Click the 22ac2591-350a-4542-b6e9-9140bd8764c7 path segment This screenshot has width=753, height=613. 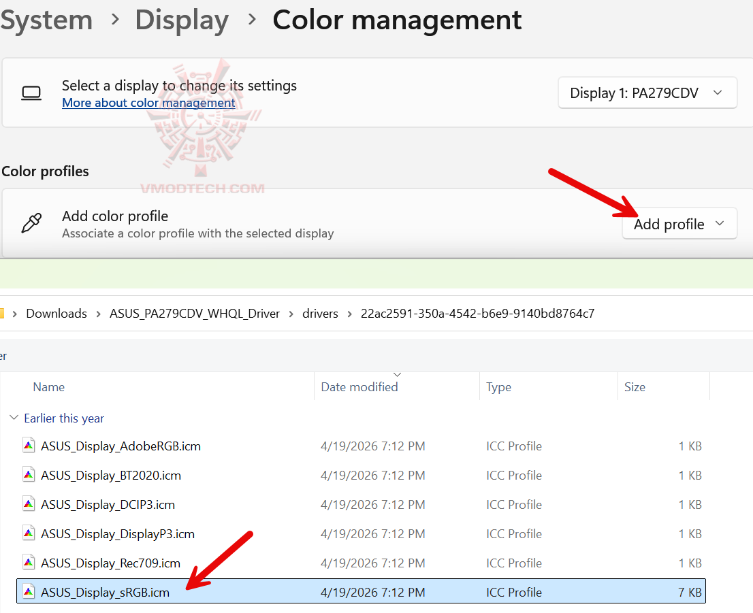(477, 314)
